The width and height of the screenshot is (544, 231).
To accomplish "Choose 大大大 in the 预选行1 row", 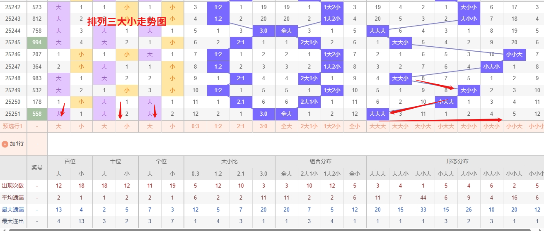I will (377, 126).
